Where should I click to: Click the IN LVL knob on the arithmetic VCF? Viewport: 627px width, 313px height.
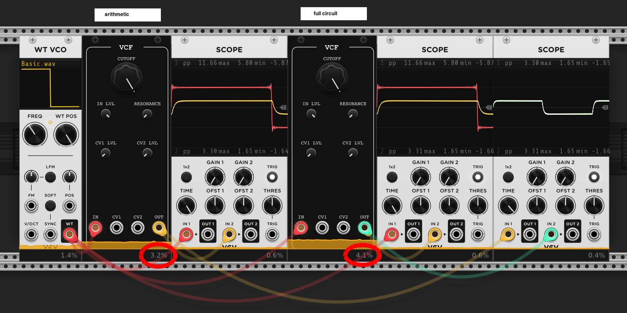(x=106, y=114)
